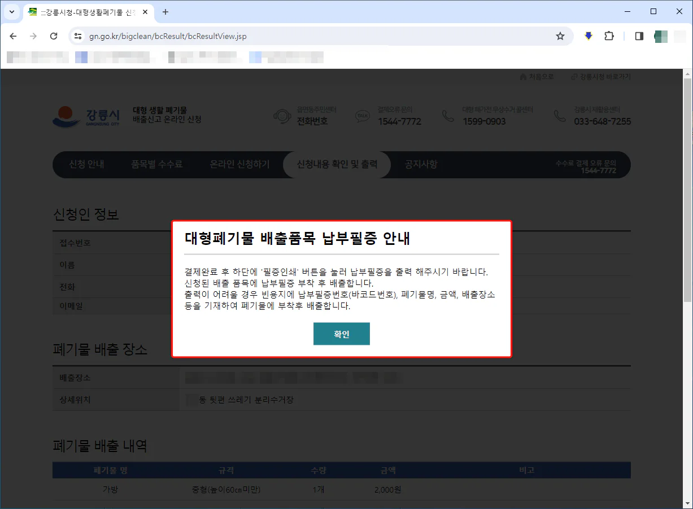The width and height of the screenshot is (693, 509).
Task: Click the 중형(높이60㎝미만) cell
Action: [x=226, y=489]
